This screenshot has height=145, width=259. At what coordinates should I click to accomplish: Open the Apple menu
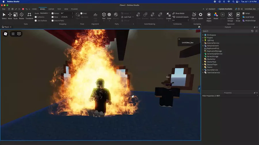coord(3,1)
